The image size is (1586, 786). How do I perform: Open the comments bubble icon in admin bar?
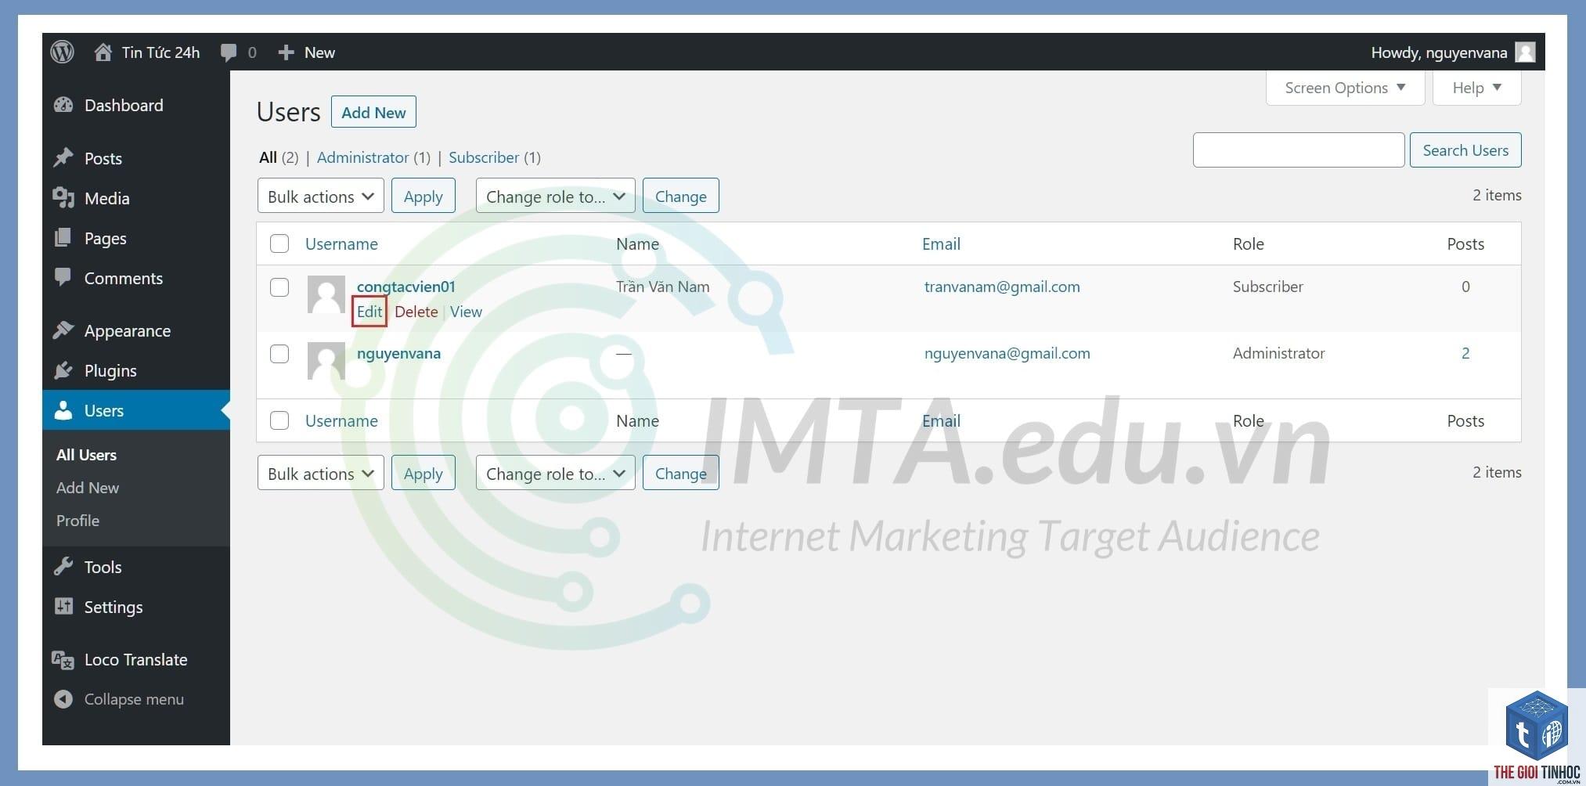tap(229, 52)
